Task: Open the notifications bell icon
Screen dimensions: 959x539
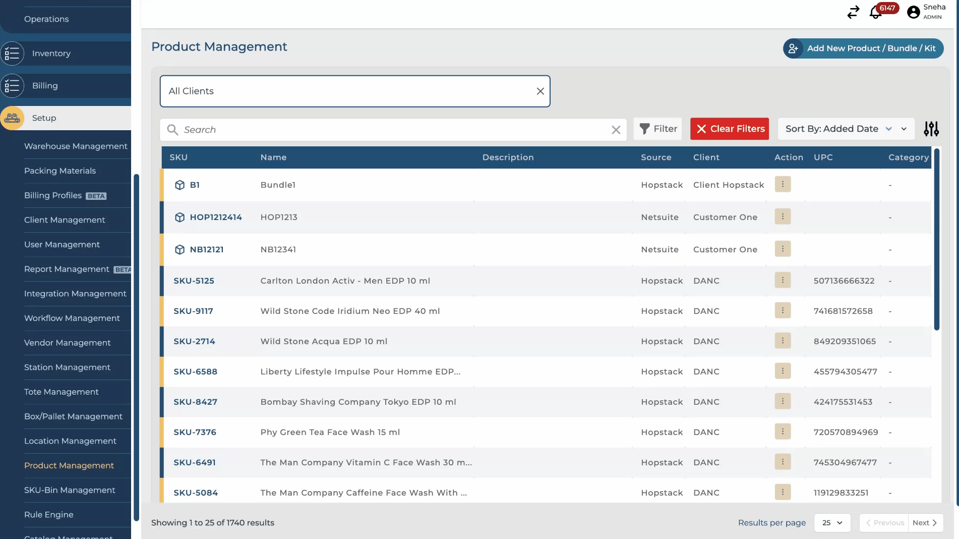Action: point(876,12)
